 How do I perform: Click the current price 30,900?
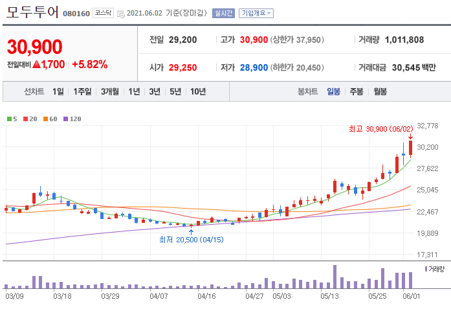34,47
